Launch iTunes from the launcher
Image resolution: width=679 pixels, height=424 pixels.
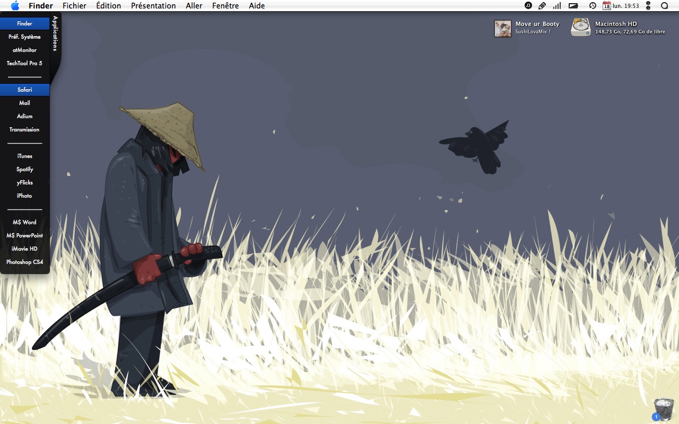click(x=24, y=156)
